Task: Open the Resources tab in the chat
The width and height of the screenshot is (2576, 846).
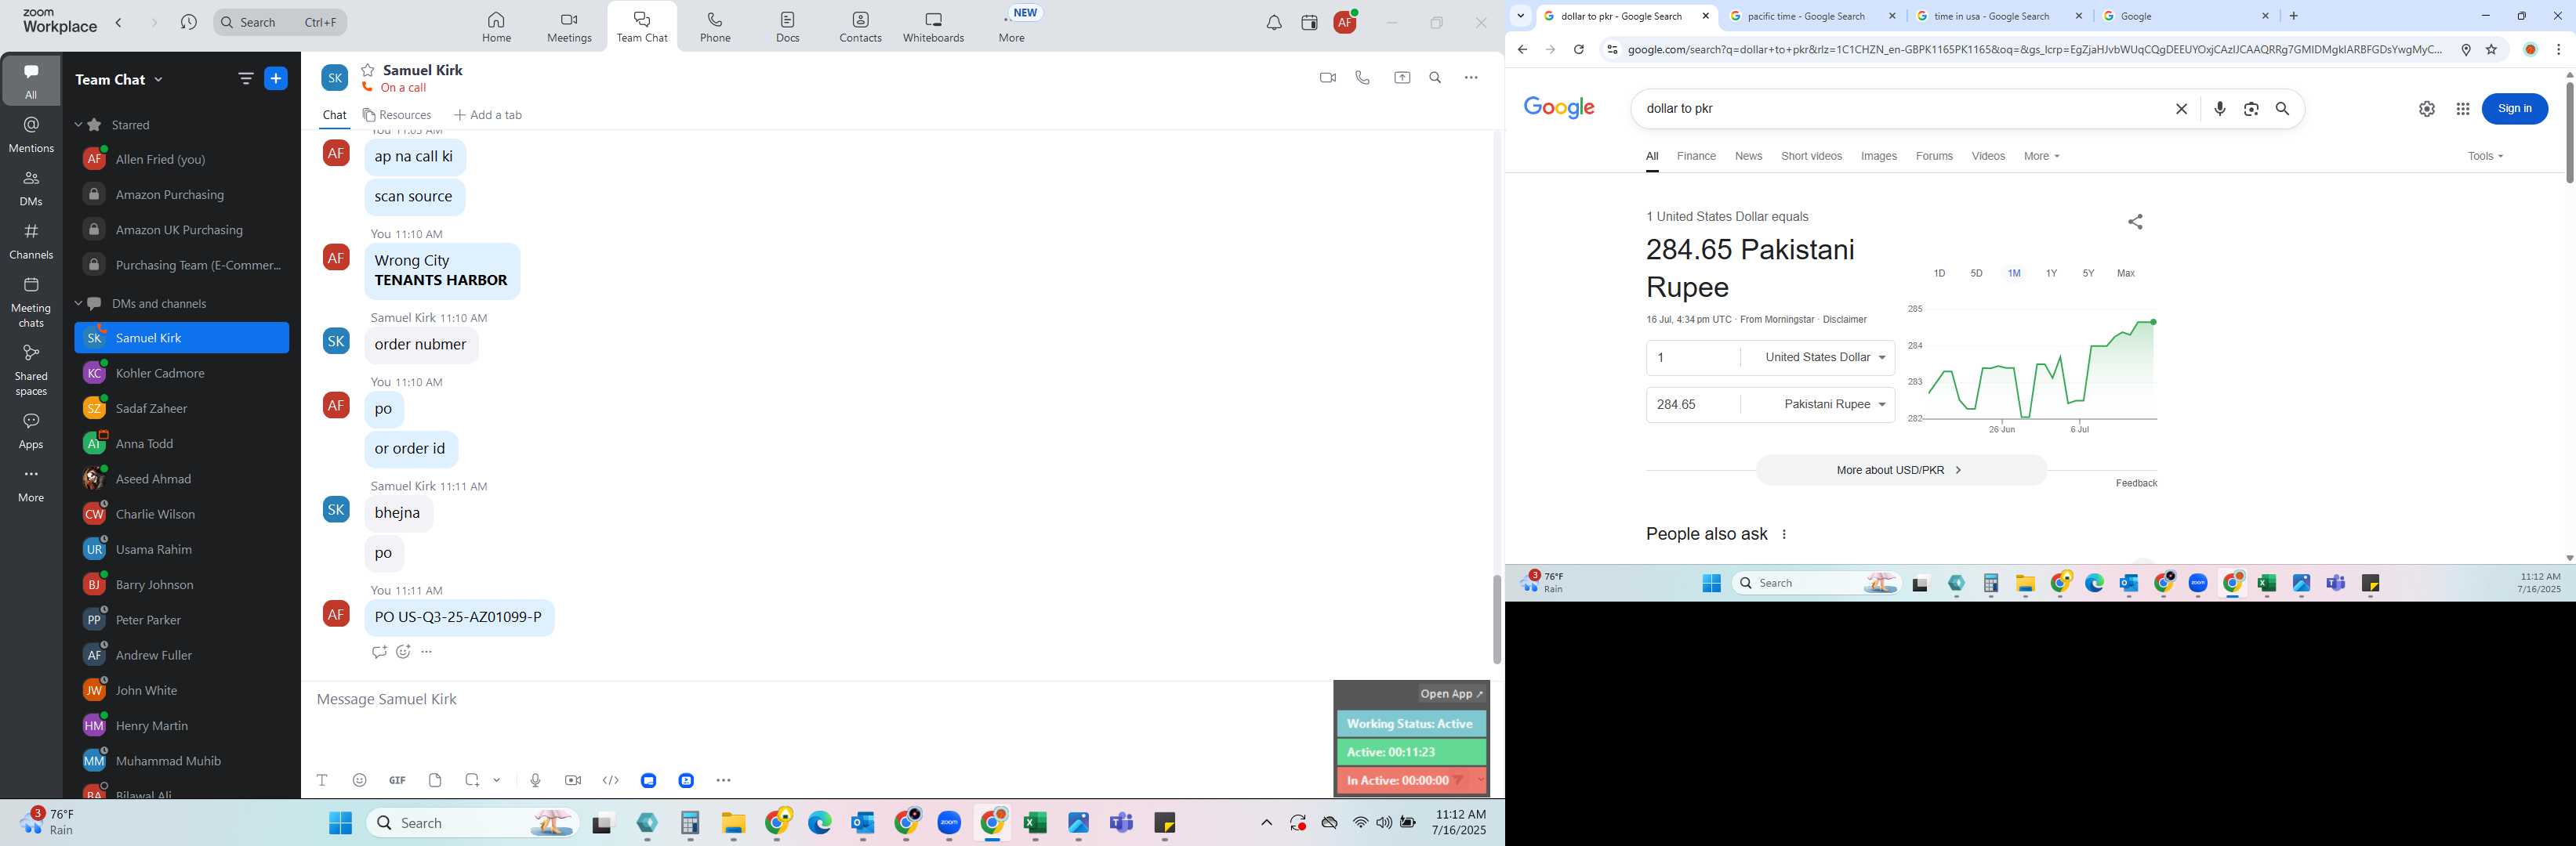Action: coord(397,115)
